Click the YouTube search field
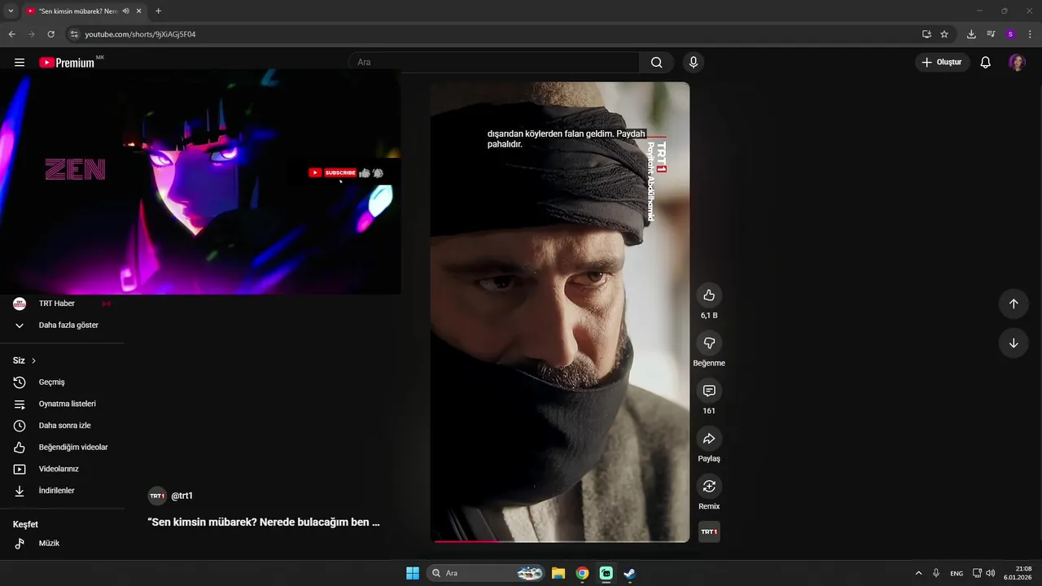This screenshot has height=586, width=1042. pos(494,63)
